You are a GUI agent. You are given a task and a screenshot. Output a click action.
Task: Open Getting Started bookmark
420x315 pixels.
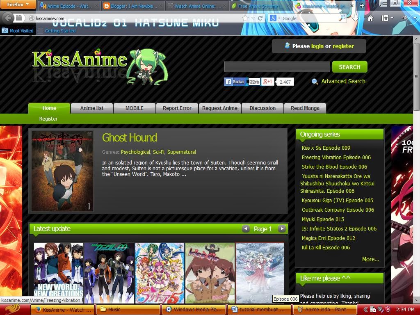pyautogui.click(x=57, y=31)
